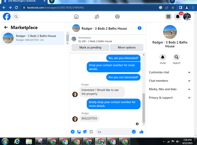Open the Chrome three-dot menu

point(193,7)
